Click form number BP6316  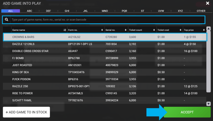point(73,79)
